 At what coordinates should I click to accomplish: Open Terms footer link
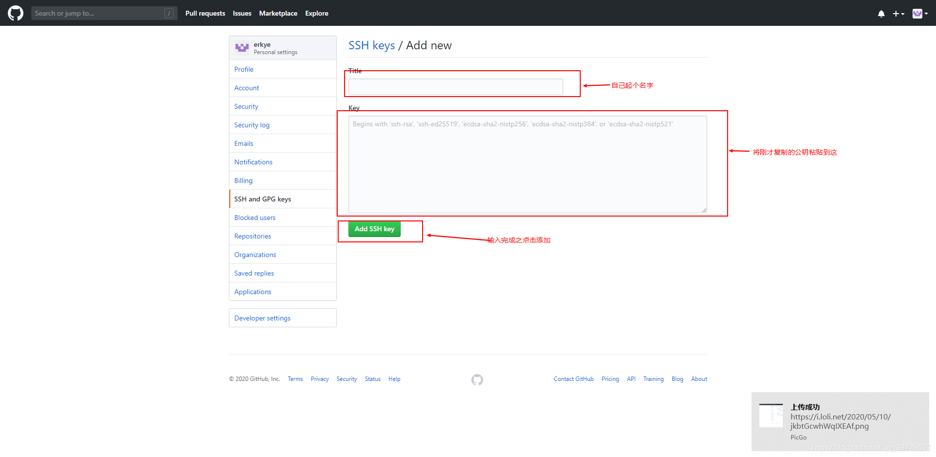coord(295,379)
